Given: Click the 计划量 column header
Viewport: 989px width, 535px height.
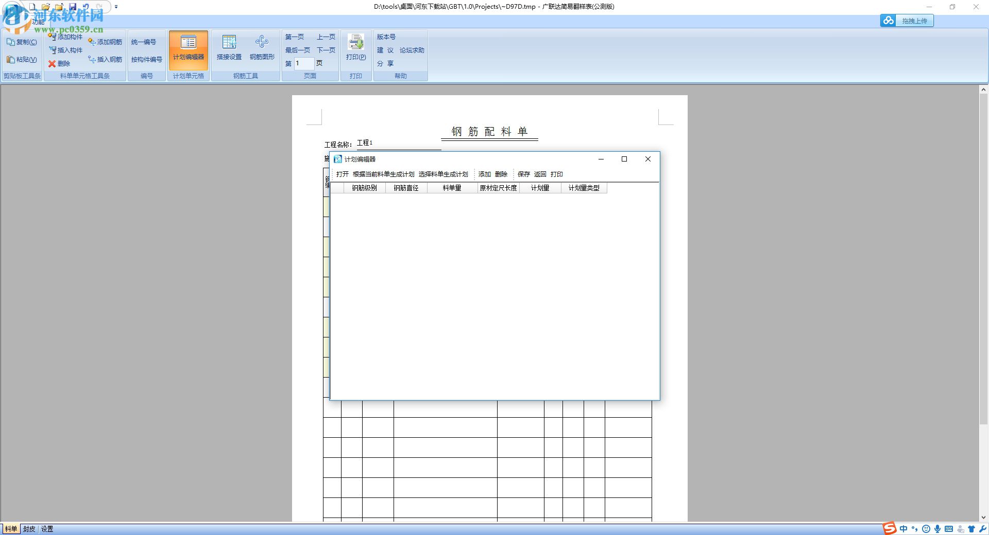Looking at the screenshot, I should [x=540, y=188].
